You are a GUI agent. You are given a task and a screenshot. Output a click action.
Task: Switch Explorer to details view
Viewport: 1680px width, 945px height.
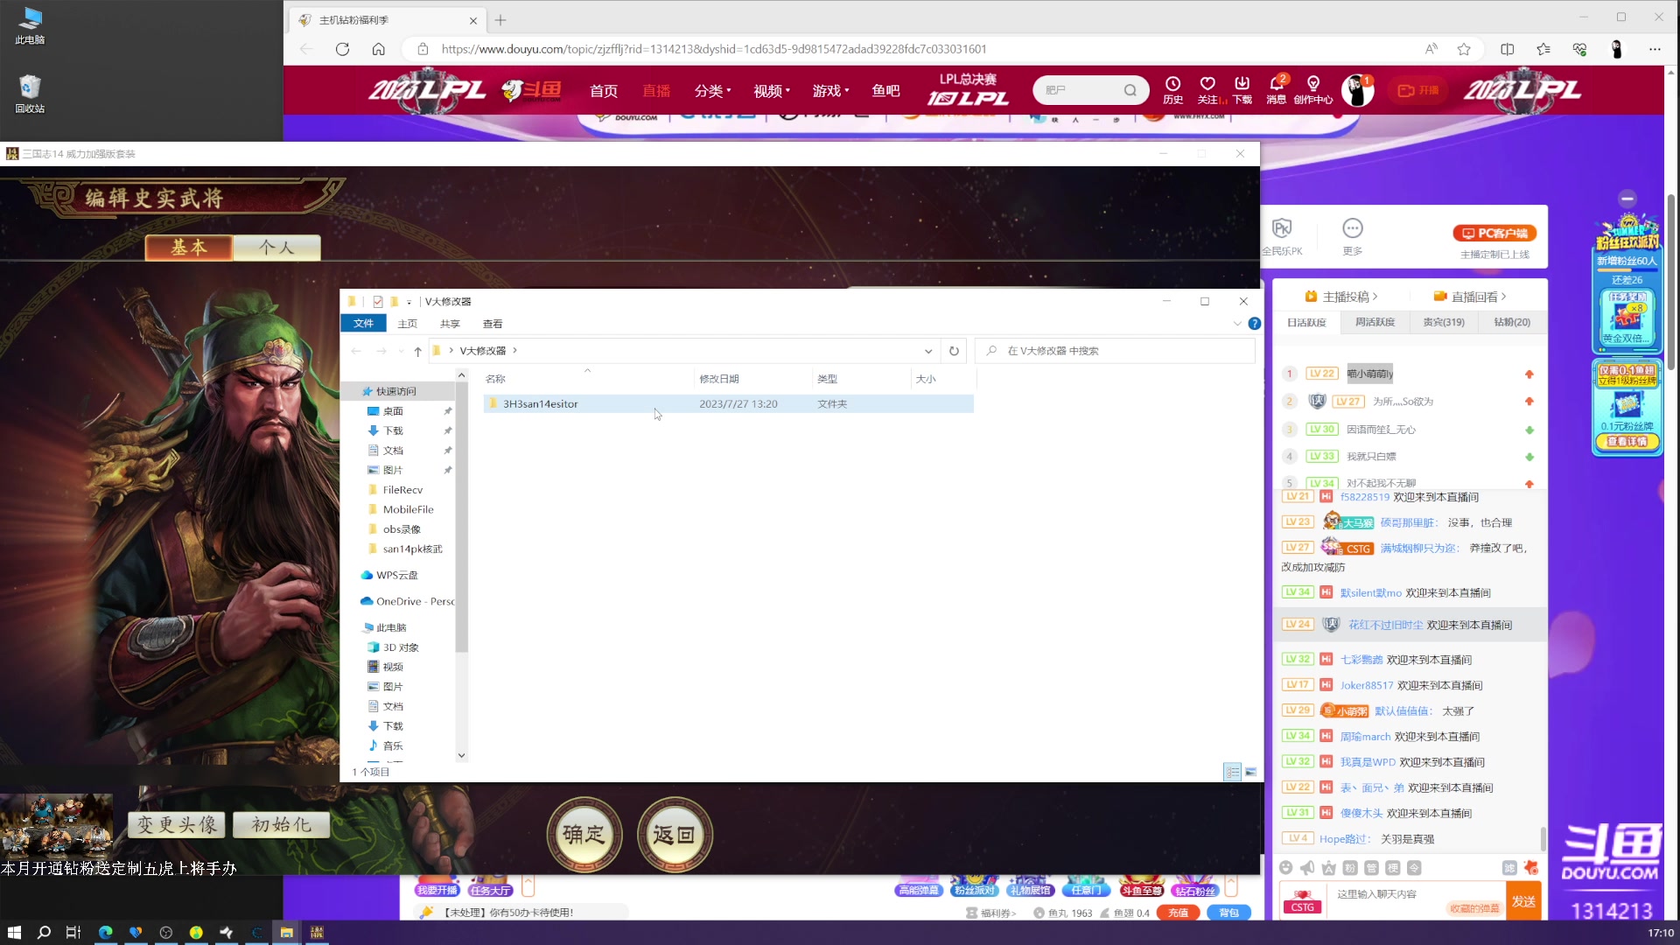[1232, 772]
